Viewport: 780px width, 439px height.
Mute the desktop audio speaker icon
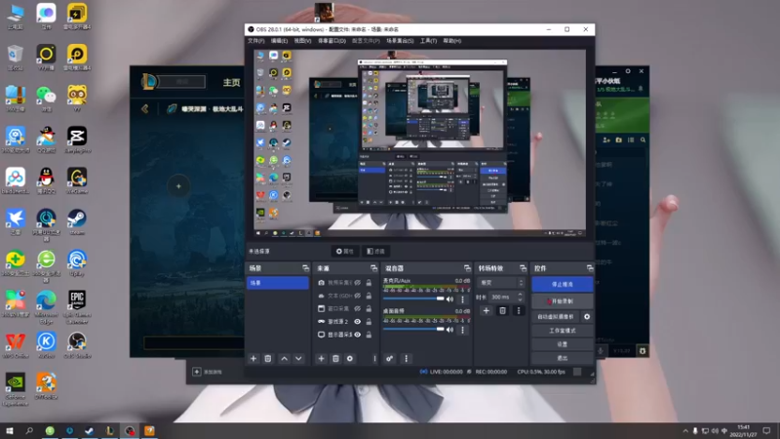[x=449, y=330]
